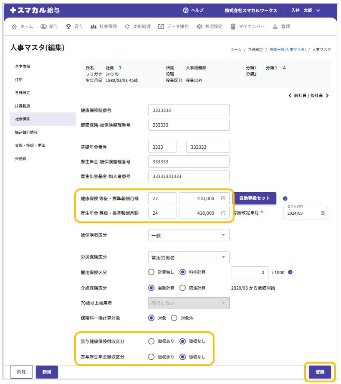341x384 pixels.
Task: Click info icon next to 自動等級セット
Action: click(285, 198)
